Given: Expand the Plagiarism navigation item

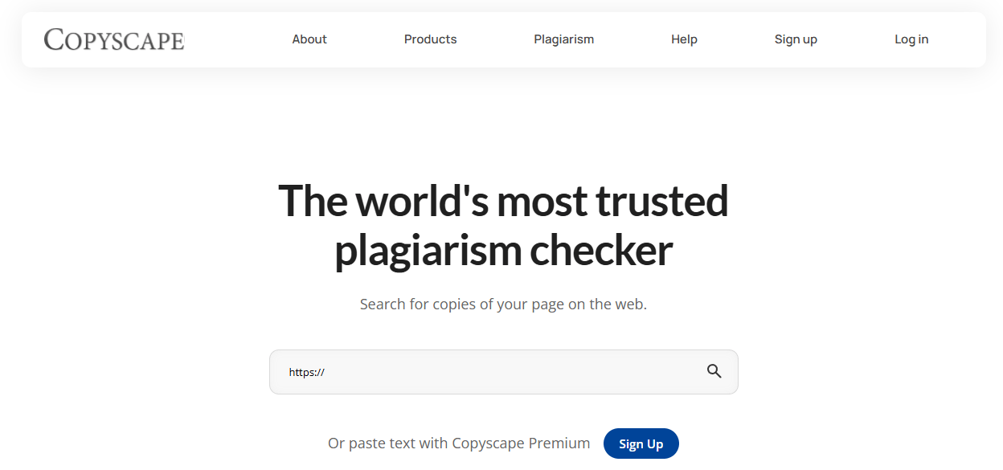Looking at the screenshot, I should 563,39.
